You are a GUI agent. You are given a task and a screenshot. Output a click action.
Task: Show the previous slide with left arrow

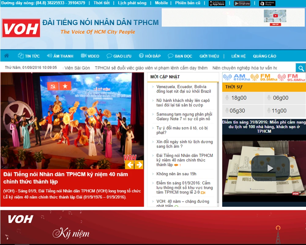(130, 165)
